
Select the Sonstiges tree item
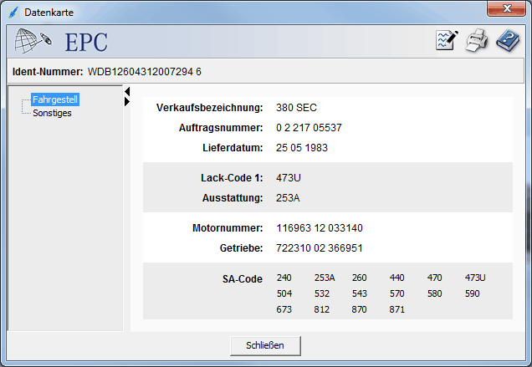point(52,113)
